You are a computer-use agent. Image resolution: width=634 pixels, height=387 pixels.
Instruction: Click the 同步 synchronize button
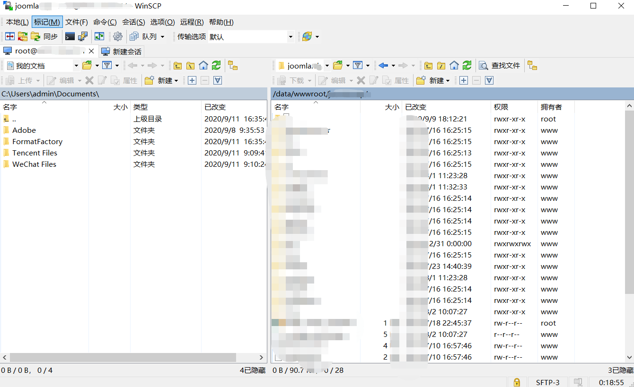(44, 36)
